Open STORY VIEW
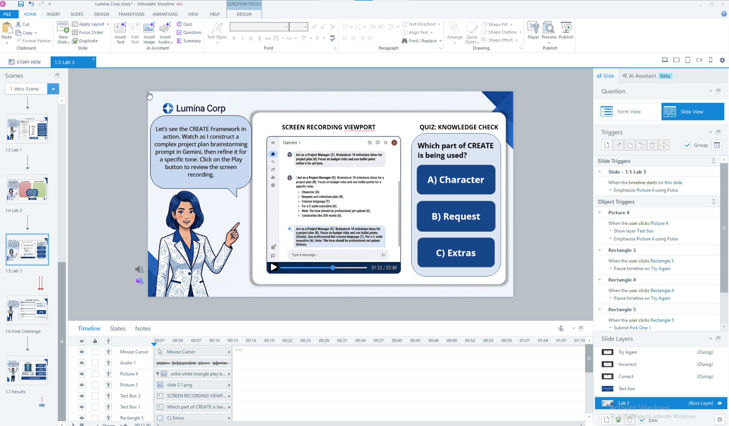The width and height of the screenshot is (729, 426). [25, 62]
